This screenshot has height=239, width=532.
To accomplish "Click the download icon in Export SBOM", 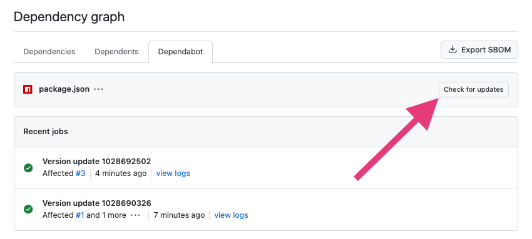I will click(453, 50).
